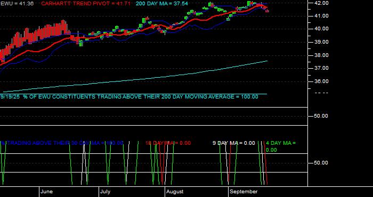
Task: Click the 39.00 price axis label
Action: click(321, 42)
